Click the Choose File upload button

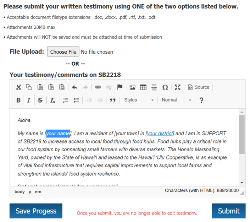click(63, 52)
